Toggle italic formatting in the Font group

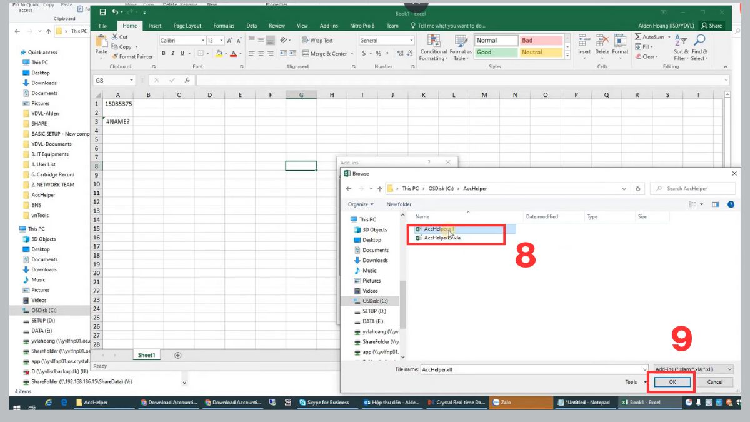pos(172,54)
